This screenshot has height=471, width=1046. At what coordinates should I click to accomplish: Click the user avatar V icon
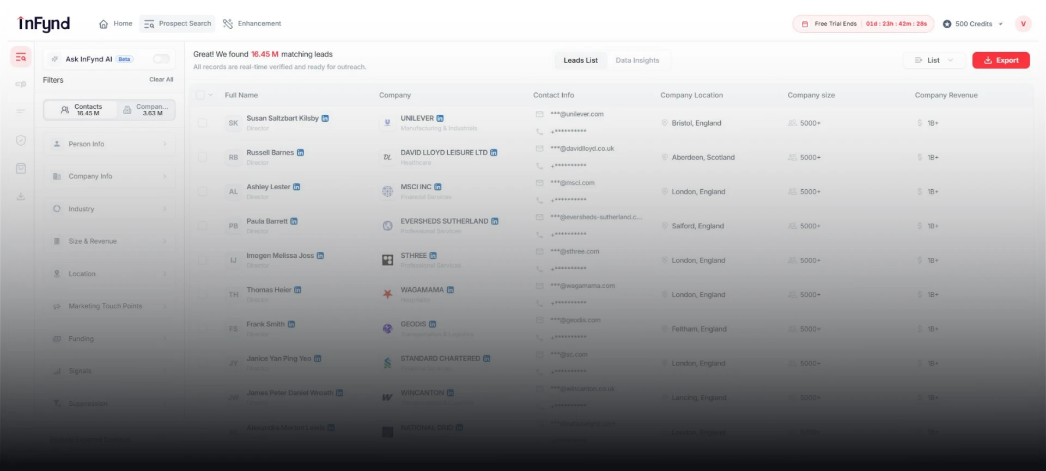1023,23
